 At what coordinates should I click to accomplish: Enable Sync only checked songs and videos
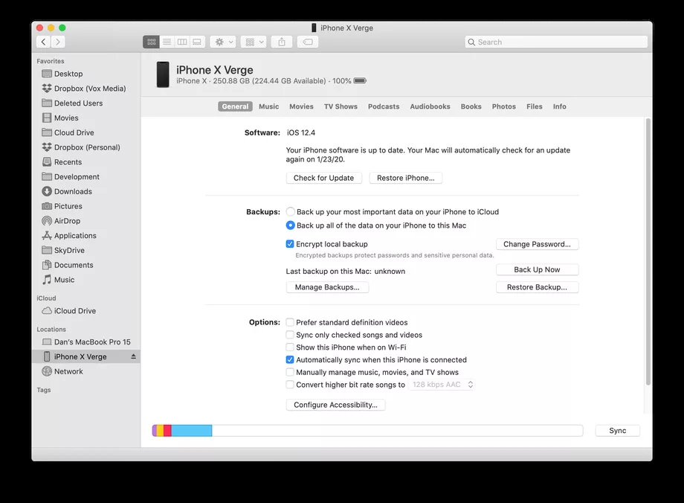pyautogui.click(x=290, y=335)
